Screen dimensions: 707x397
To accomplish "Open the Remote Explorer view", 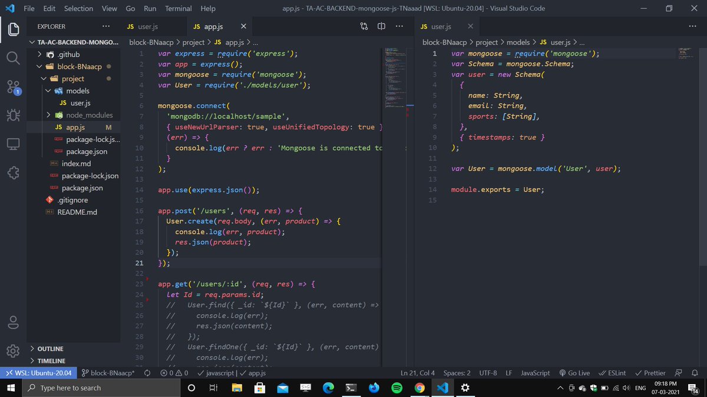I will (13, 144).
